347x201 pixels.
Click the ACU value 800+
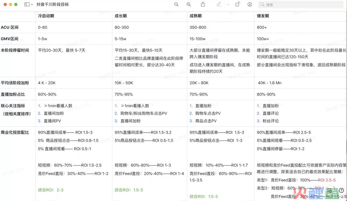(x=262, y=27)
